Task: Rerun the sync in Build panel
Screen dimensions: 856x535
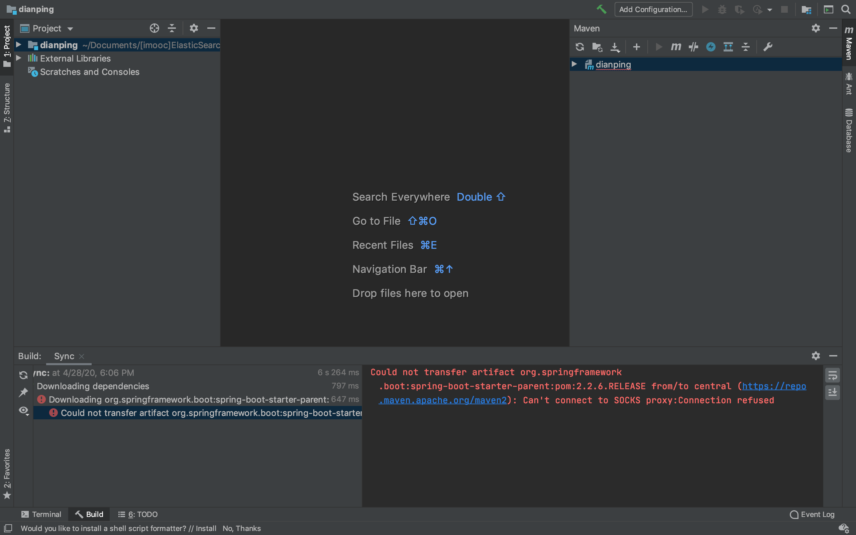Action: pos(23,375)
